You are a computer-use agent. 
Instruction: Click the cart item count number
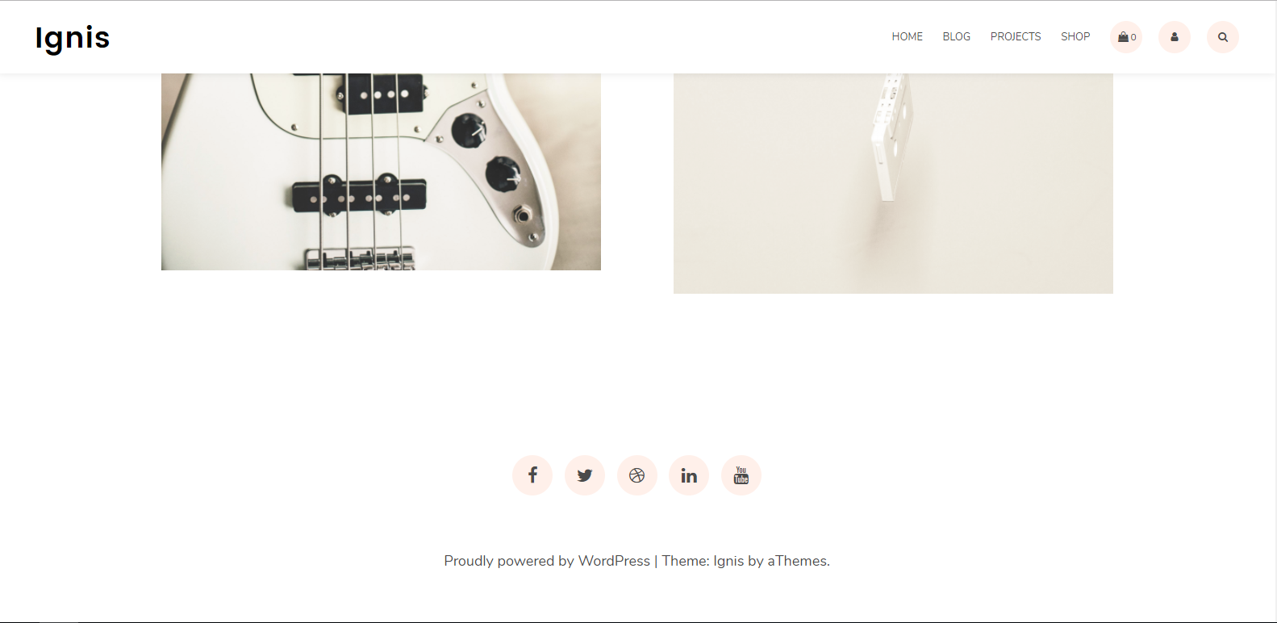tap(1133, 38)
